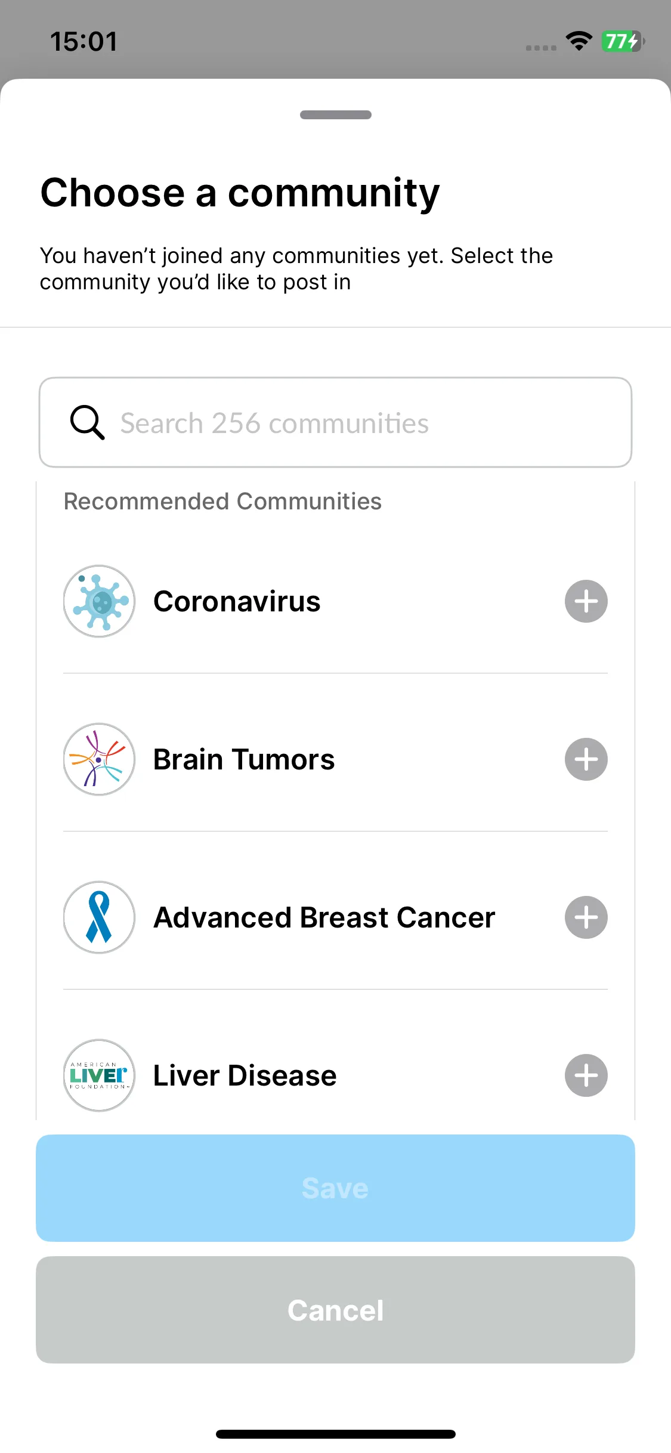Add the Coronavirus community with plus icon
The image size is (671, 1453).
(586, 601)
